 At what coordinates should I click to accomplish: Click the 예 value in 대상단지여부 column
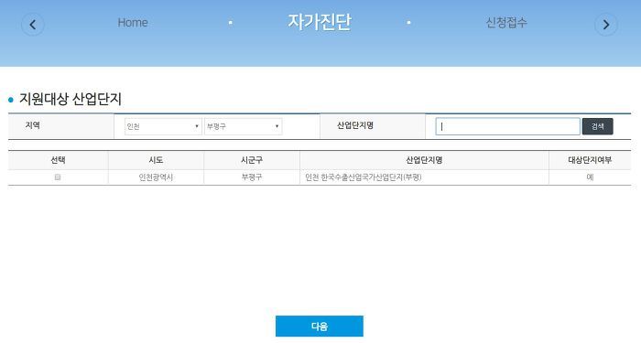[x=590, y=177]
